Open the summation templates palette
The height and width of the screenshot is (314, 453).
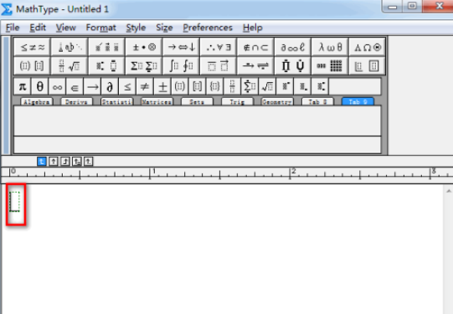(x=144, y=66)
